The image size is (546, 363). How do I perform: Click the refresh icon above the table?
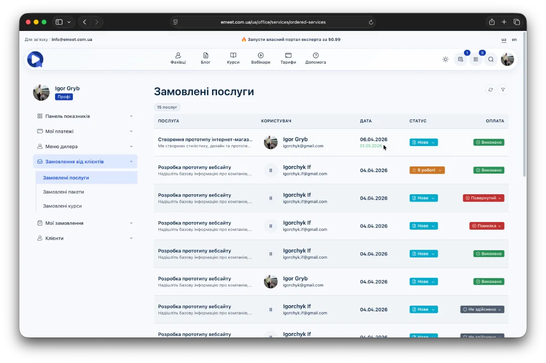pos(490,90)
